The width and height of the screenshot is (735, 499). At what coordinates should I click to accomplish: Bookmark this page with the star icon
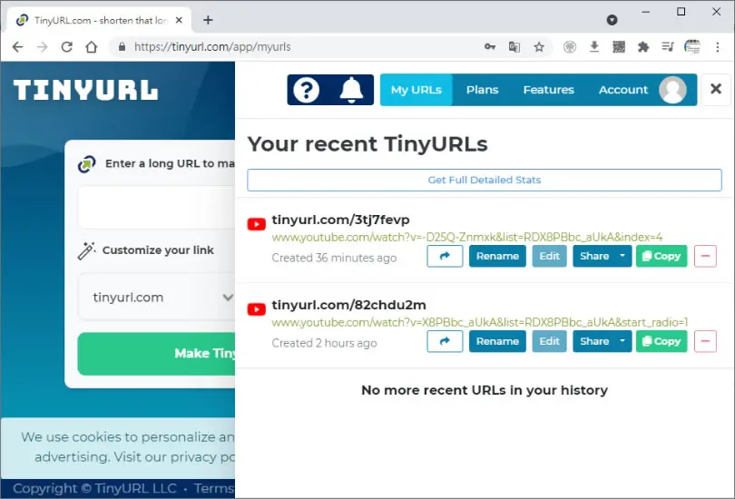[539, 47]
